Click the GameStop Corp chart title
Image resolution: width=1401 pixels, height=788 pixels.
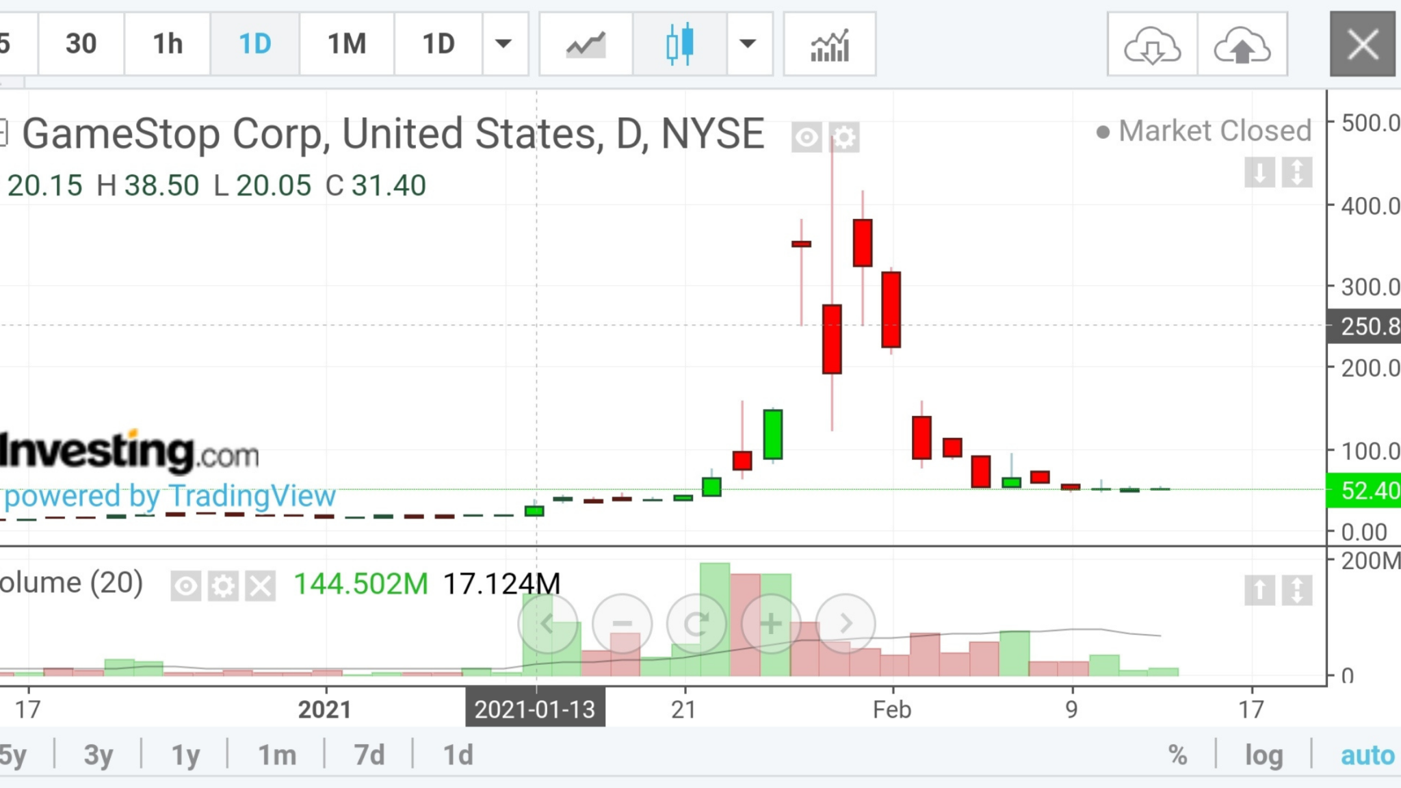pyautogui.click(x=393, y=133)
